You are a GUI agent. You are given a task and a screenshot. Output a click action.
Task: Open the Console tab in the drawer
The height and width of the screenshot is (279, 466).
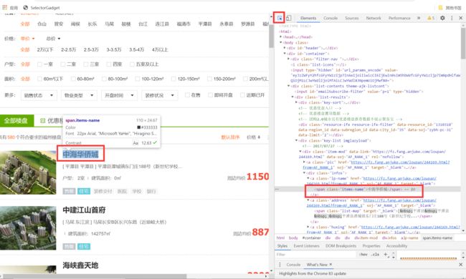click(293, 265)
